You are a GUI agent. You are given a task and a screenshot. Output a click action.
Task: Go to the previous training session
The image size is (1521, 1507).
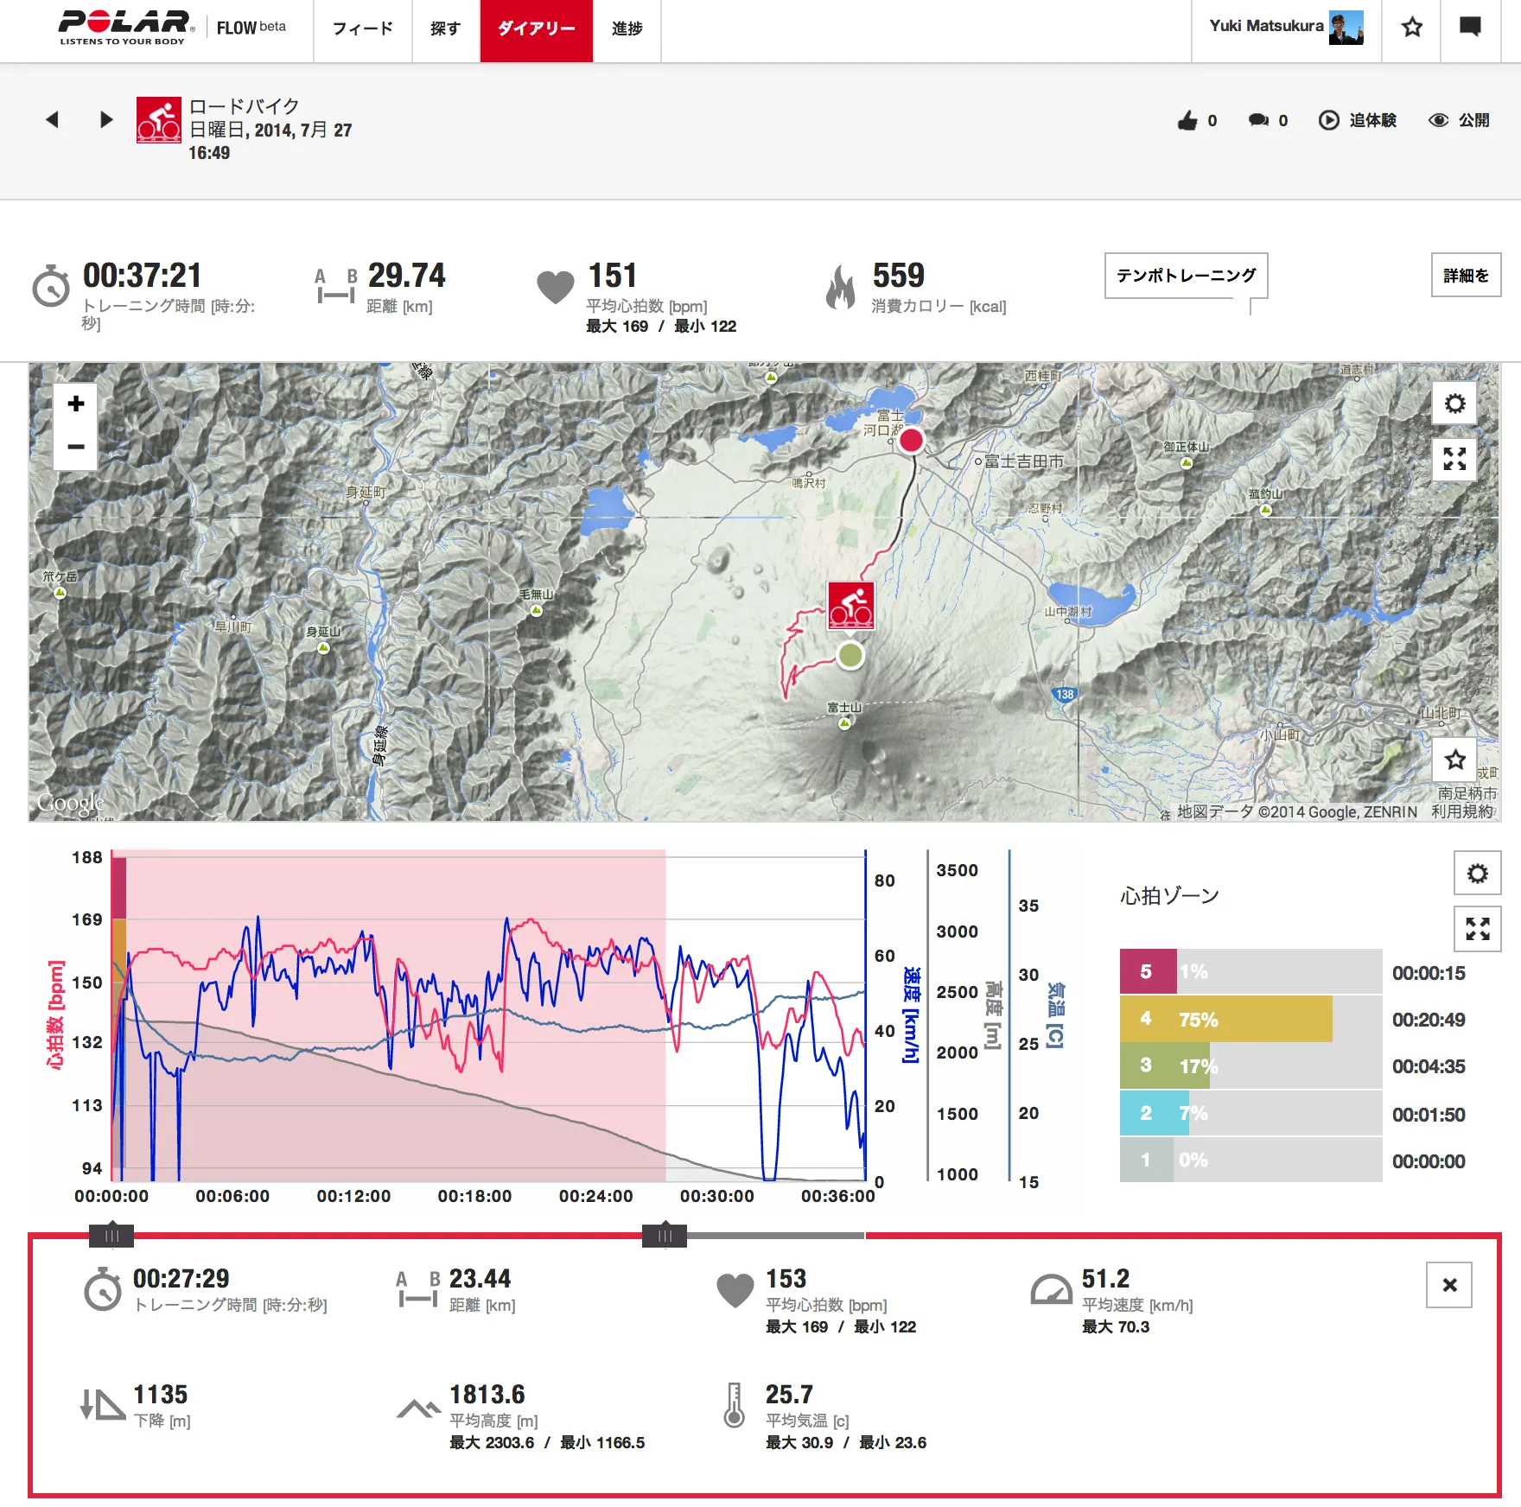53,119
